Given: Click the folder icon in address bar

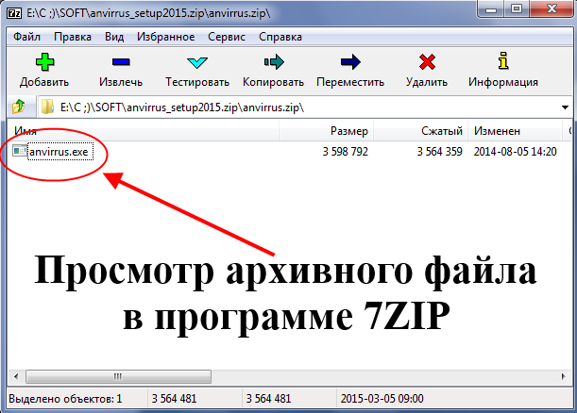Looking at the screenshot, I should pyautogui.click(x=47, y=107).
